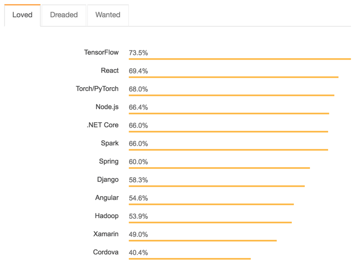Click the TensorFlow label

[x=101, y=52]
